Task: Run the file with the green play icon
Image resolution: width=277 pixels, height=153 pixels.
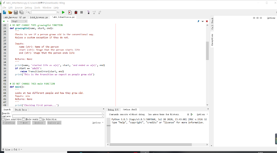Action: [63, 12]
